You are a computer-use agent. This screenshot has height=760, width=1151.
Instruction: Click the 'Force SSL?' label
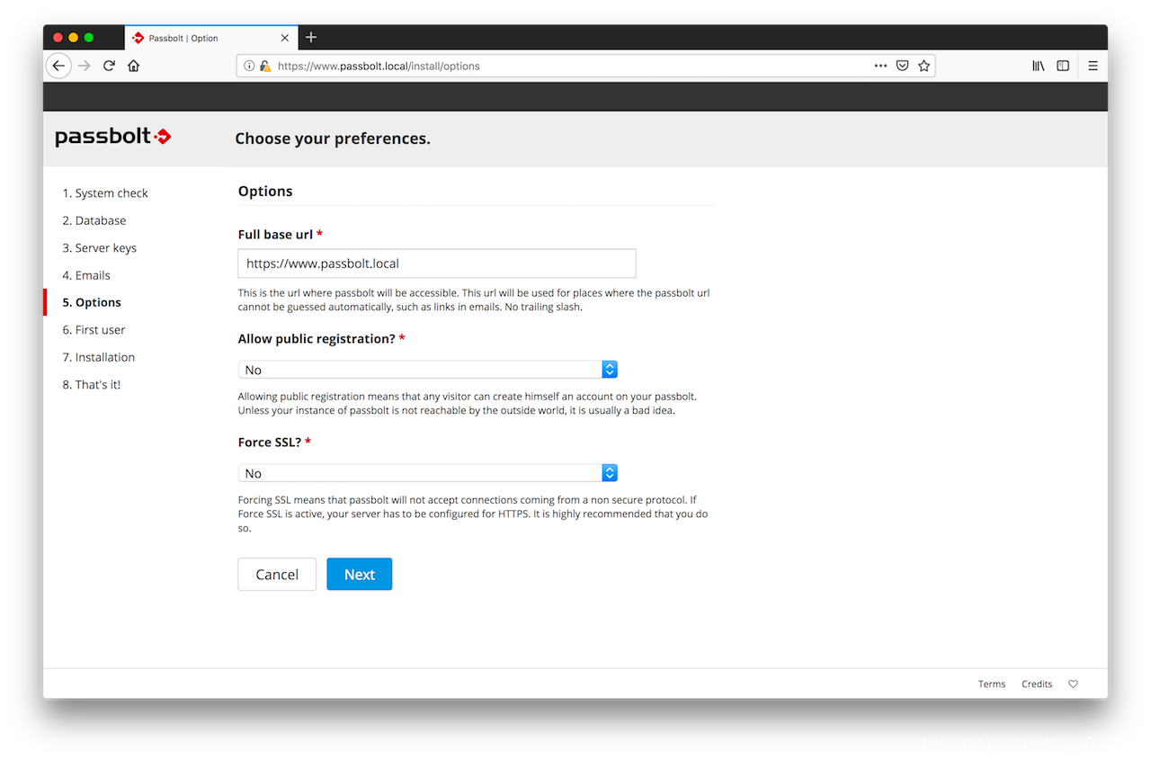click(x=270, y=443)
